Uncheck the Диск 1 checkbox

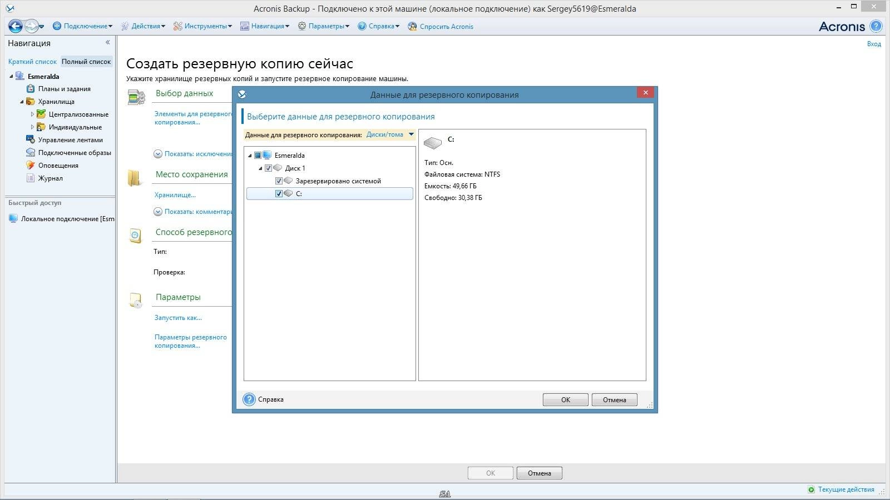(268, 168)
